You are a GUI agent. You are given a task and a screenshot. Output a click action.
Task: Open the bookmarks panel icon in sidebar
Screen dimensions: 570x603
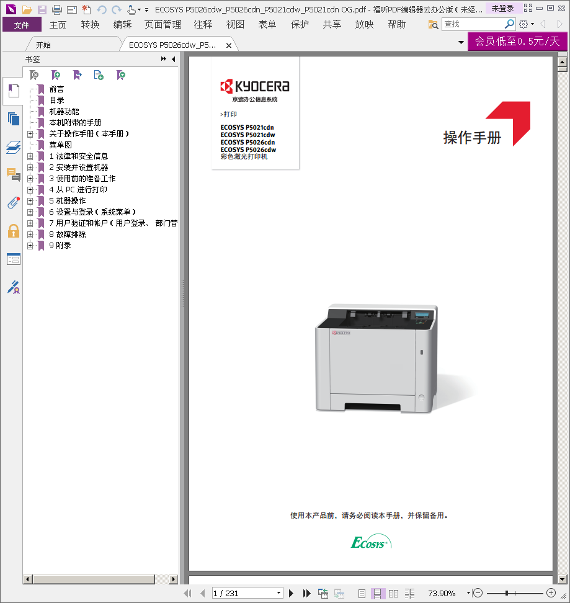(x=14, y=91)
